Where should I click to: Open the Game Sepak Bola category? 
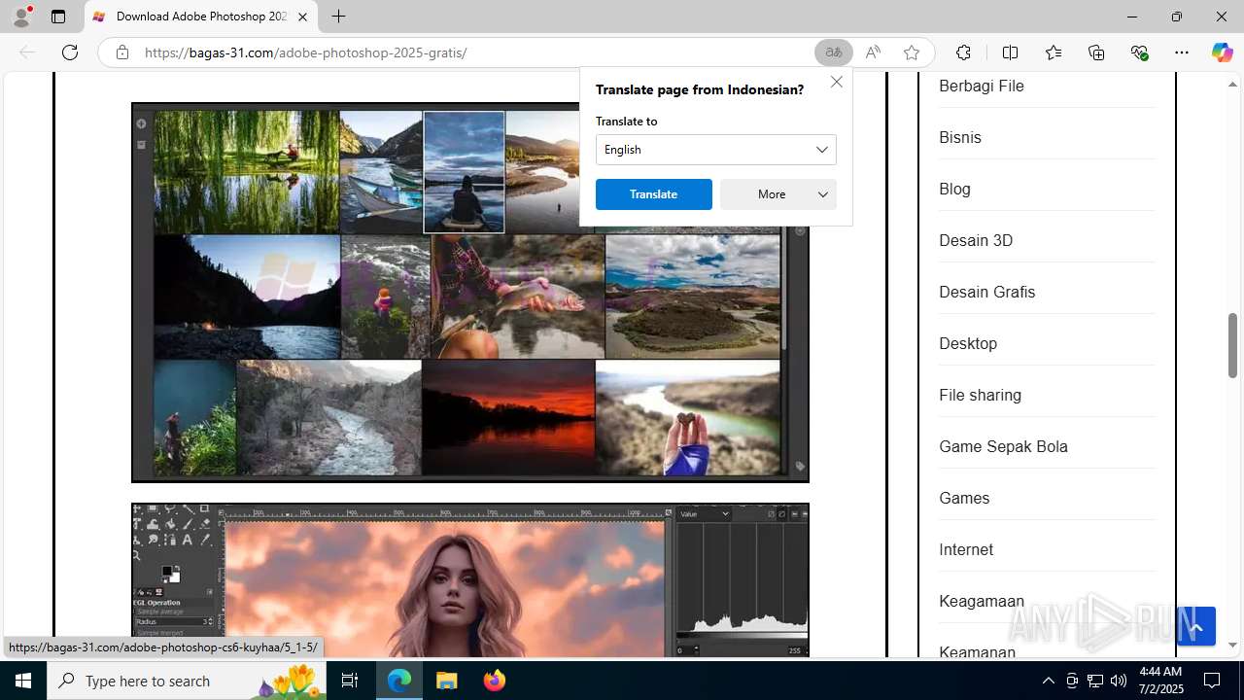1003,446
